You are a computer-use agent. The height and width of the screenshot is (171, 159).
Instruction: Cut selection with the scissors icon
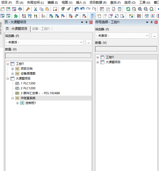click(x=36, y=9)
